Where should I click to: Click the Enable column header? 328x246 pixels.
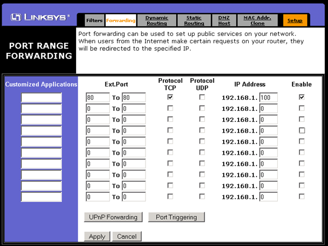pyautogui.click(x=302, y=84)
